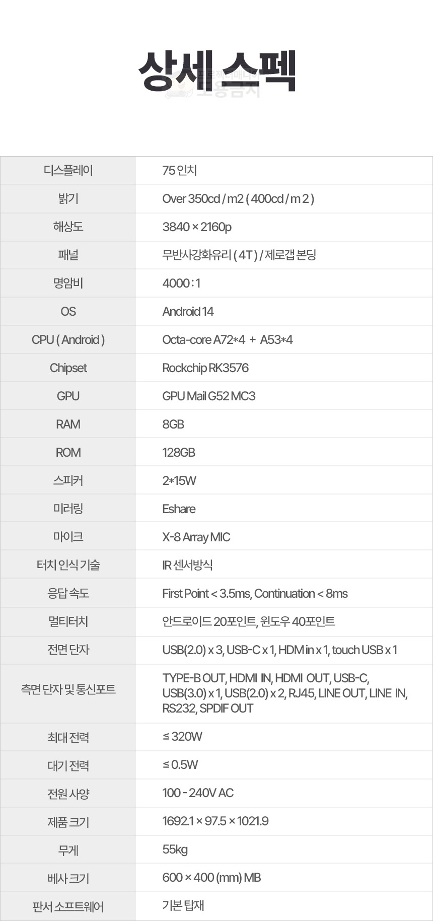Click the 8GB RAM value
The height and width of the screenshot is (921, 433).
[173, 424]
